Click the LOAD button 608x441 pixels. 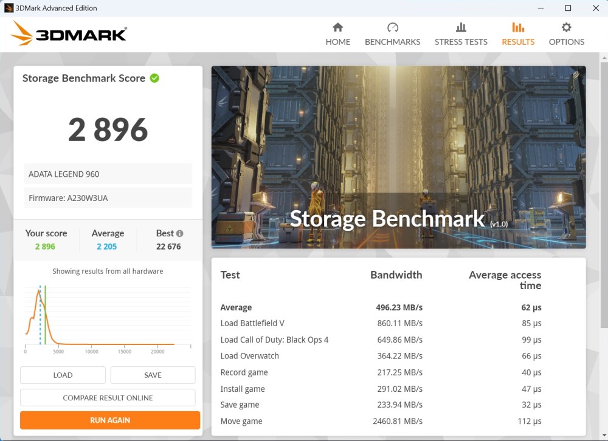pos(63,375)
